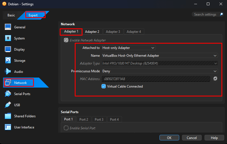Click the Storage disk icon

(x=8, y=60)
